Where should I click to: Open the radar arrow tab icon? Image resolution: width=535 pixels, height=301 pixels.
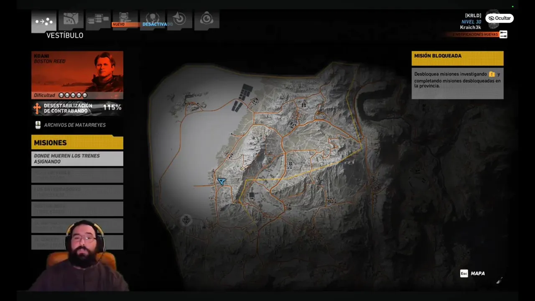180,20
